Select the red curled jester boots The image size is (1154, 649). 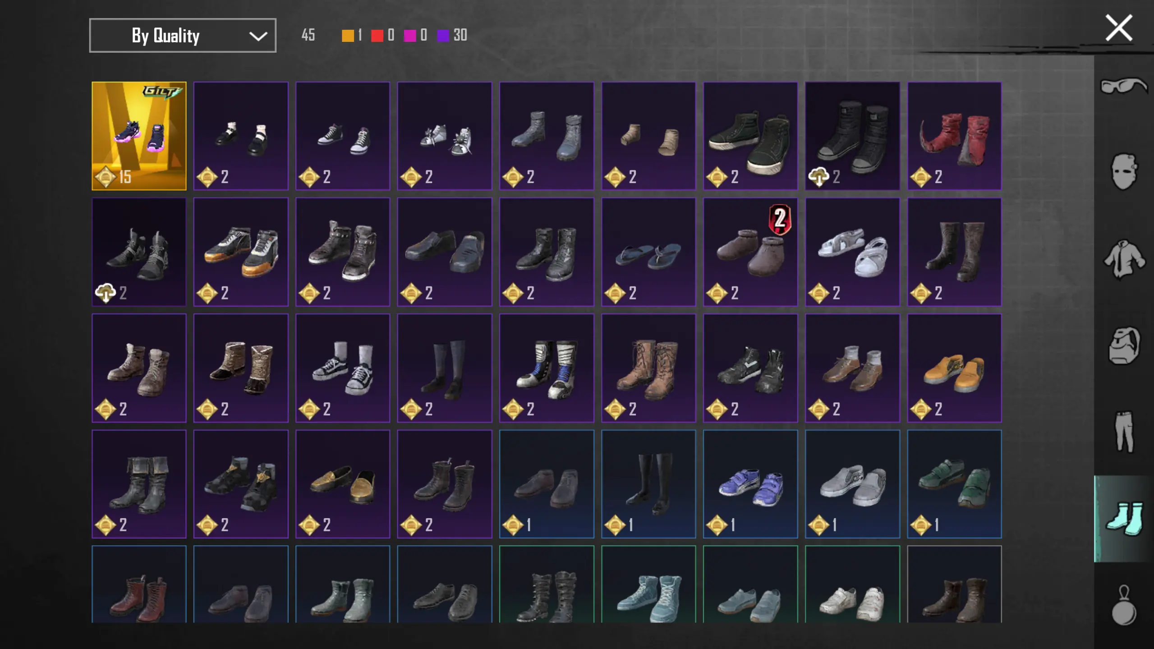[x=954, y=136]
